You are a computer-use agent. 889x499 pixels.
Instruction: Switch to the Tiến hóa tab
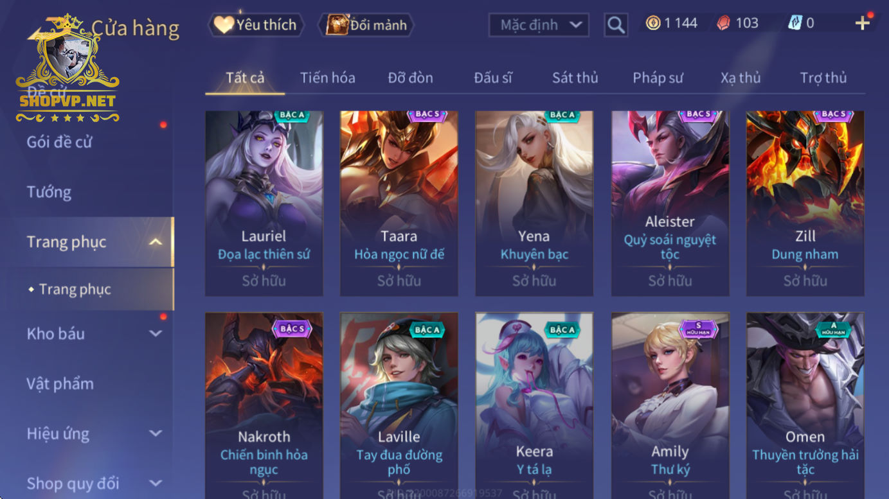tap(327, 78)
